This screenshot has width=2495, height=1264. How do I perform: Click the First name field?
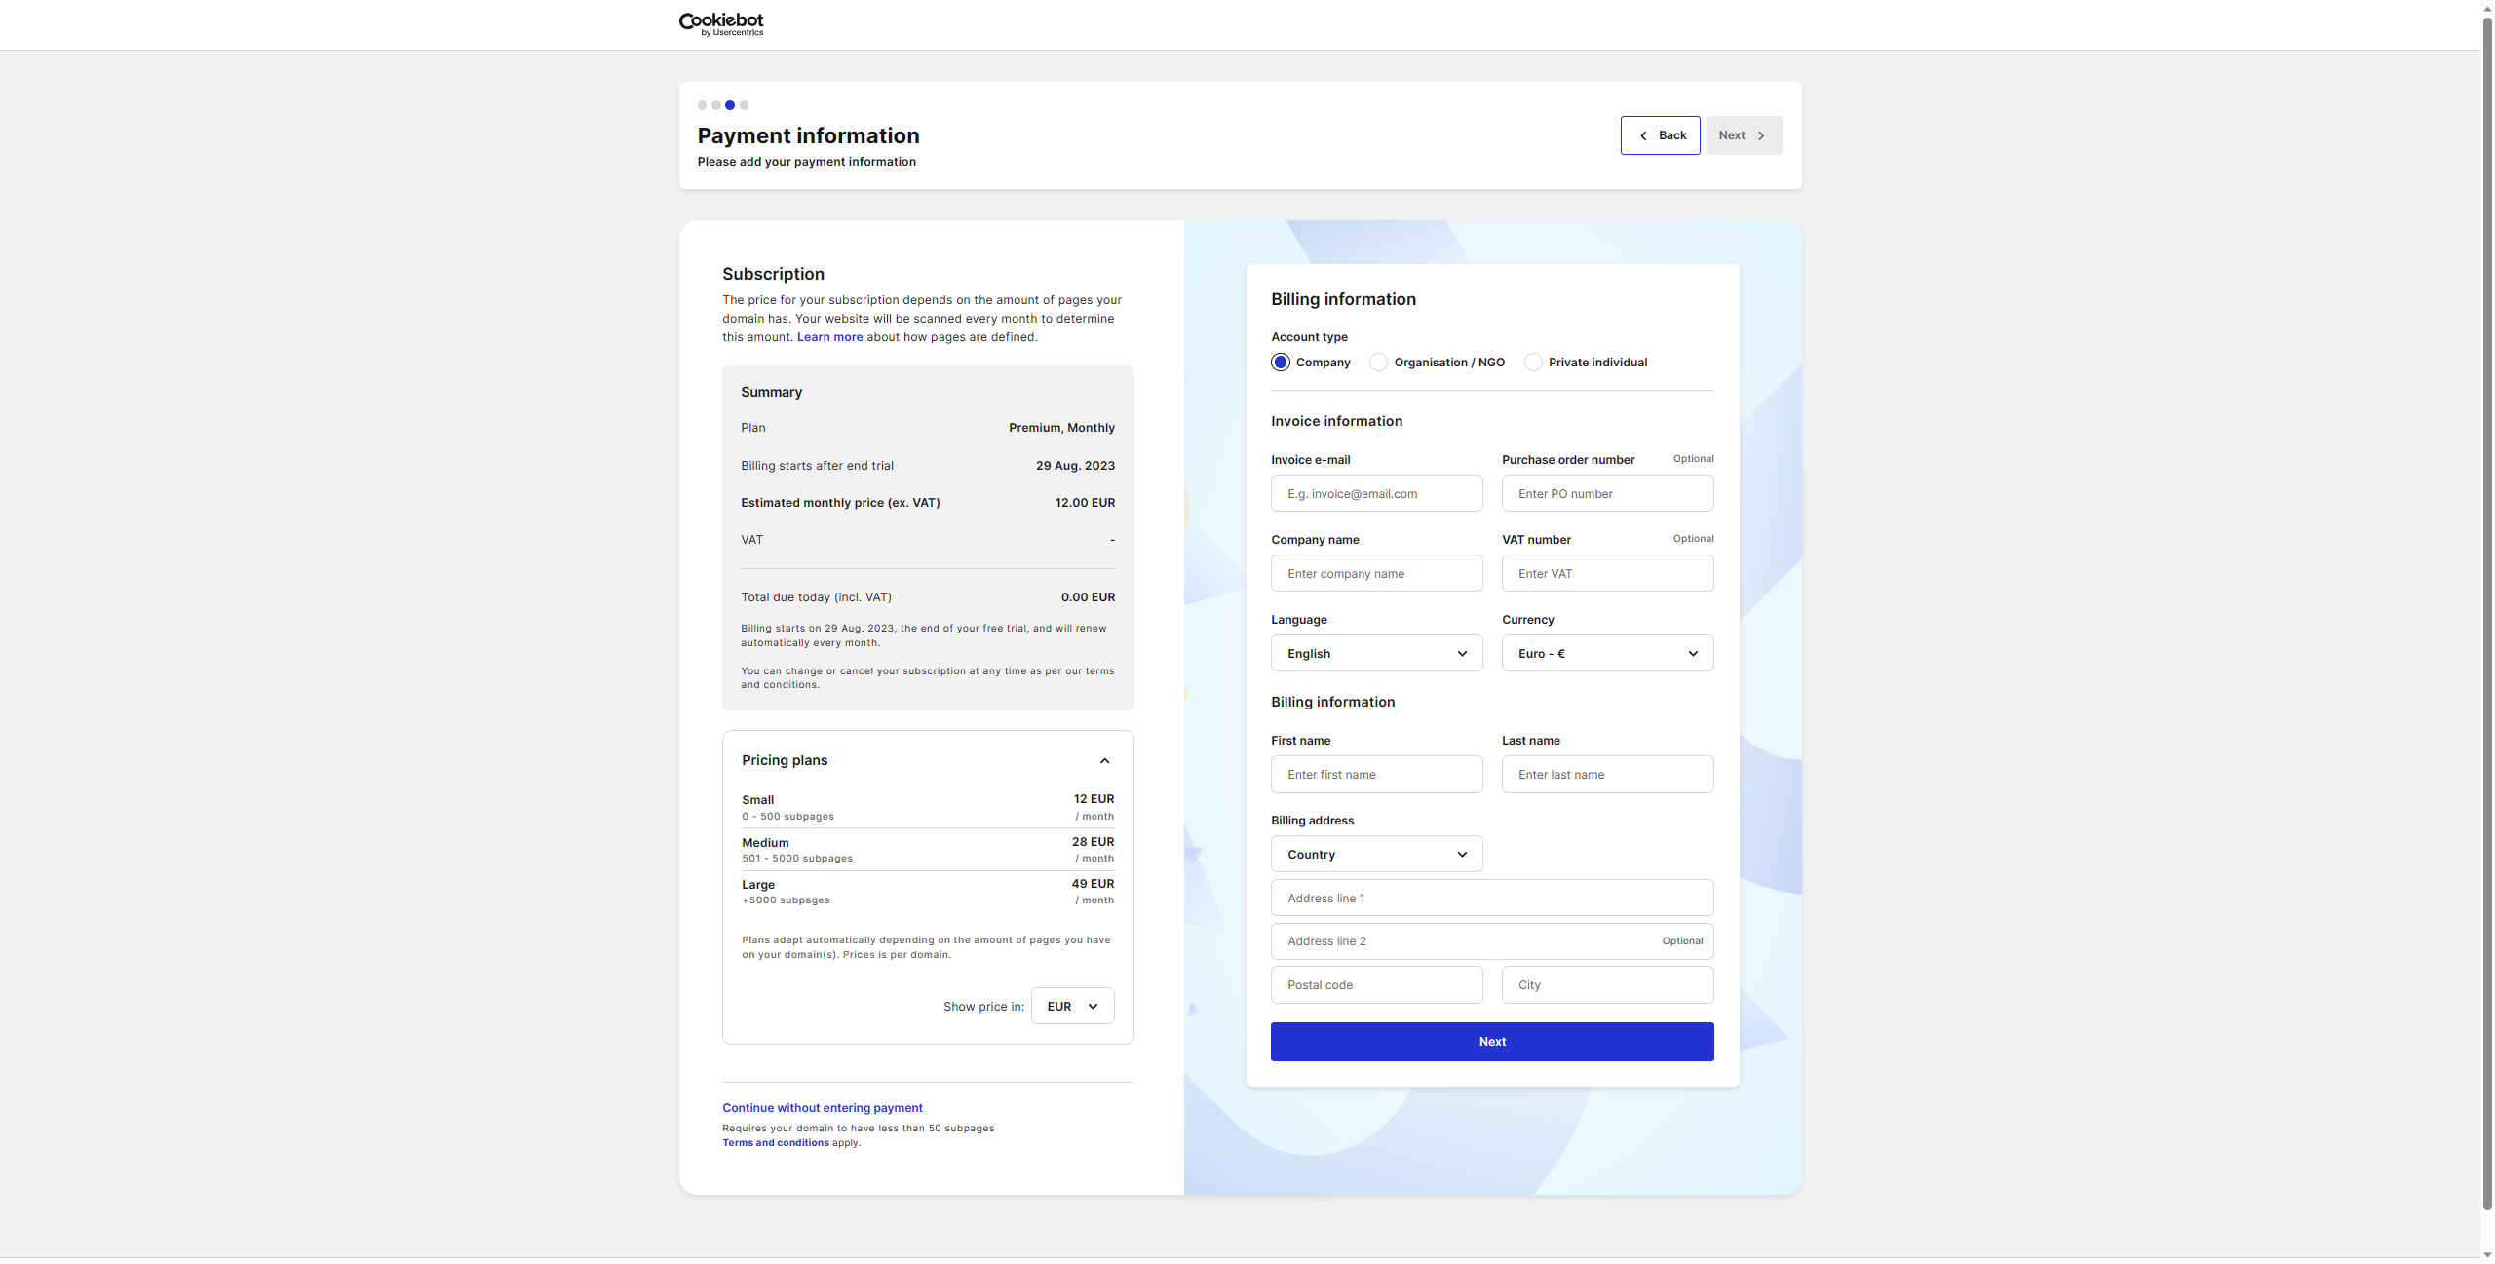pyautogui.click(x=1376, y=774)
